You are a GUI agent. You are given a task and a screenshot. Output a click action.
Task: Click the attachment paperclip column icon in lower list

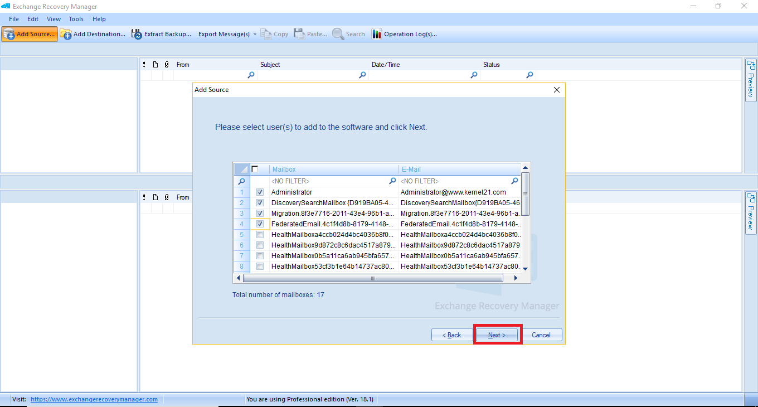pos(167,197)
